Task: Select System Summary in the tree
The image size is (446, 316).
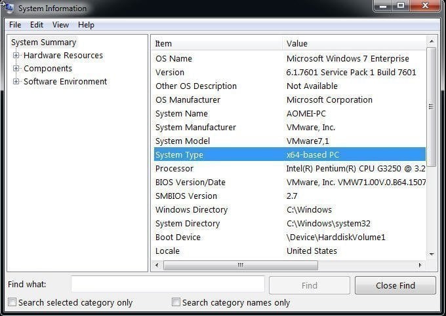Action: [44, 43]
